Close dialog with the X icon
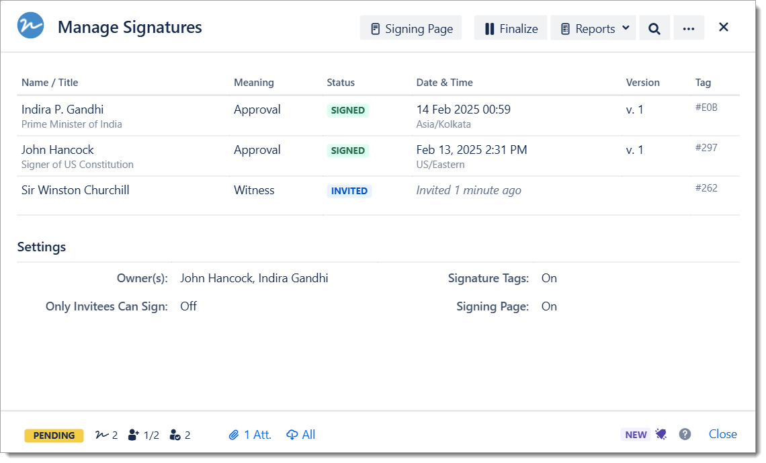This screenshot has width=766, height=463. click(x=724, y=27)
